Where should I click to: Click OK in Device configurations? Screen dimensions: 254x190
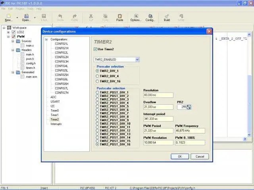[180, 156]
